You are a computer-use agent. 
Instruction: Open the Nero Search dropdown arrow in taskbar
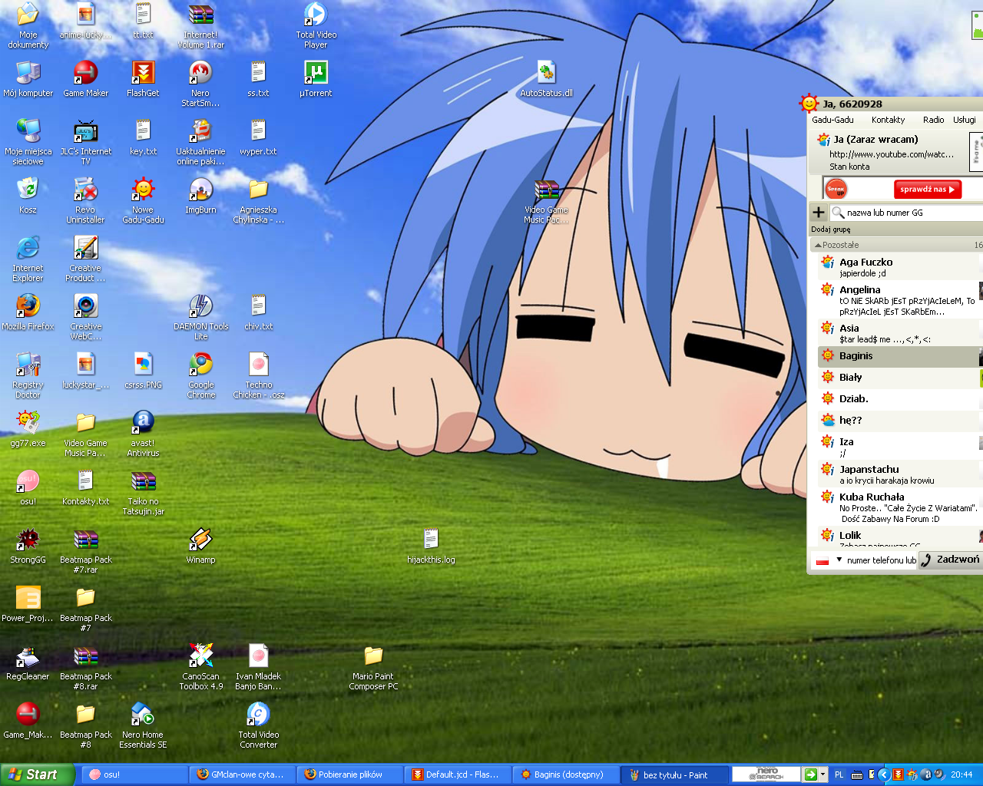point(822,774)
